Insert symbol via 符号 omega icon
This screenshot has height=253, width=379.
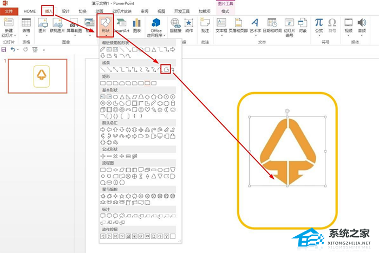[332, 24]
